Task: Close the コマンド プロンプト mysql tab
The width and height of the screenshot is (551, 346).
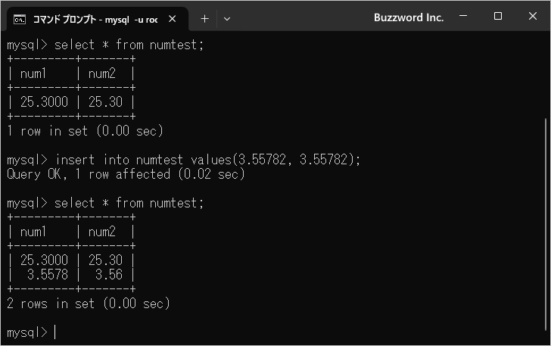Action: [173, 17]
